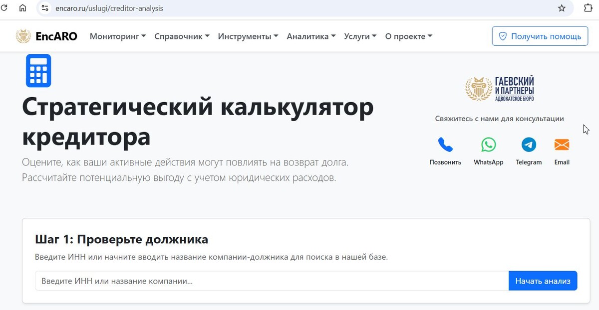The width and height of the screenshot is (599, 310).
Task: Open Telegram via the blue icon
Action: coord(529,146)
